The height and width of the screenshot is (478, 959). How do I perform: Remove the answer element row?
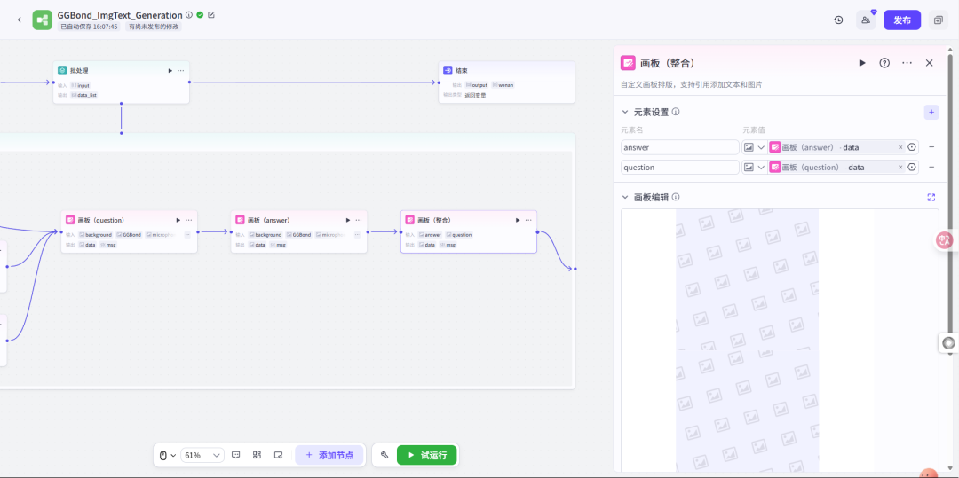click(x=931, y=147)
